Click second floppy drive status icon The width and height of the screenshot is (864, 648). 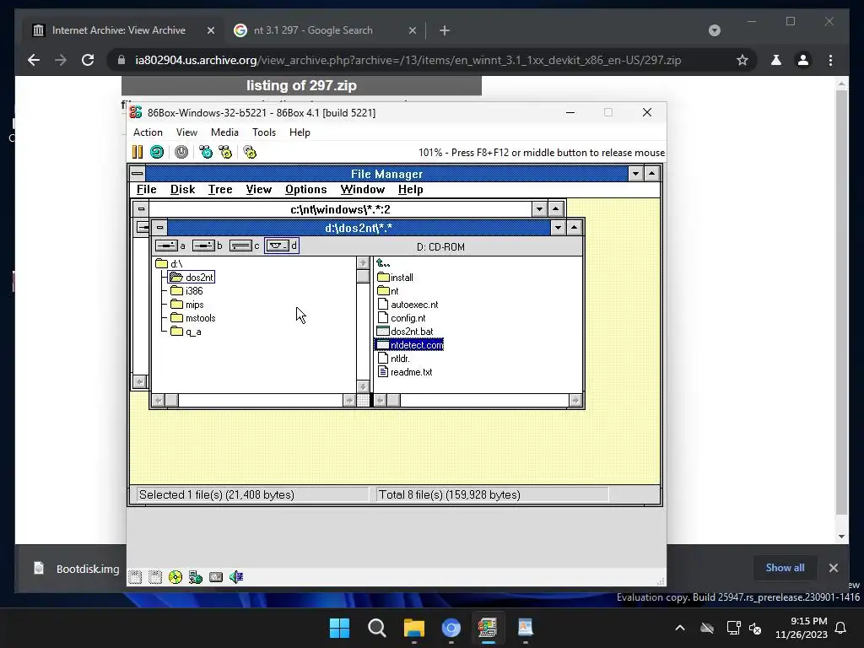click(155, 577)
